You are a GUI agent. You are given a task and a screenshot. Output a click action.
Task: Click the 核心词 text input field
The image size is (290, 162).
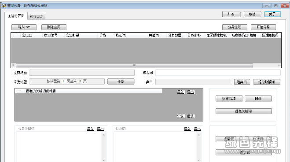pos(218,73)
